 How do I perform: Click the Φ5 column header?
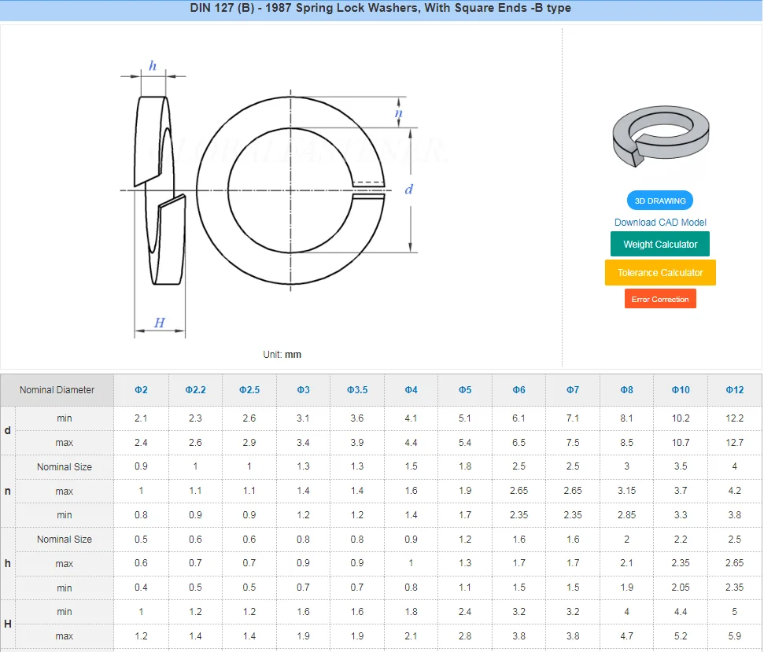point(465,390)
